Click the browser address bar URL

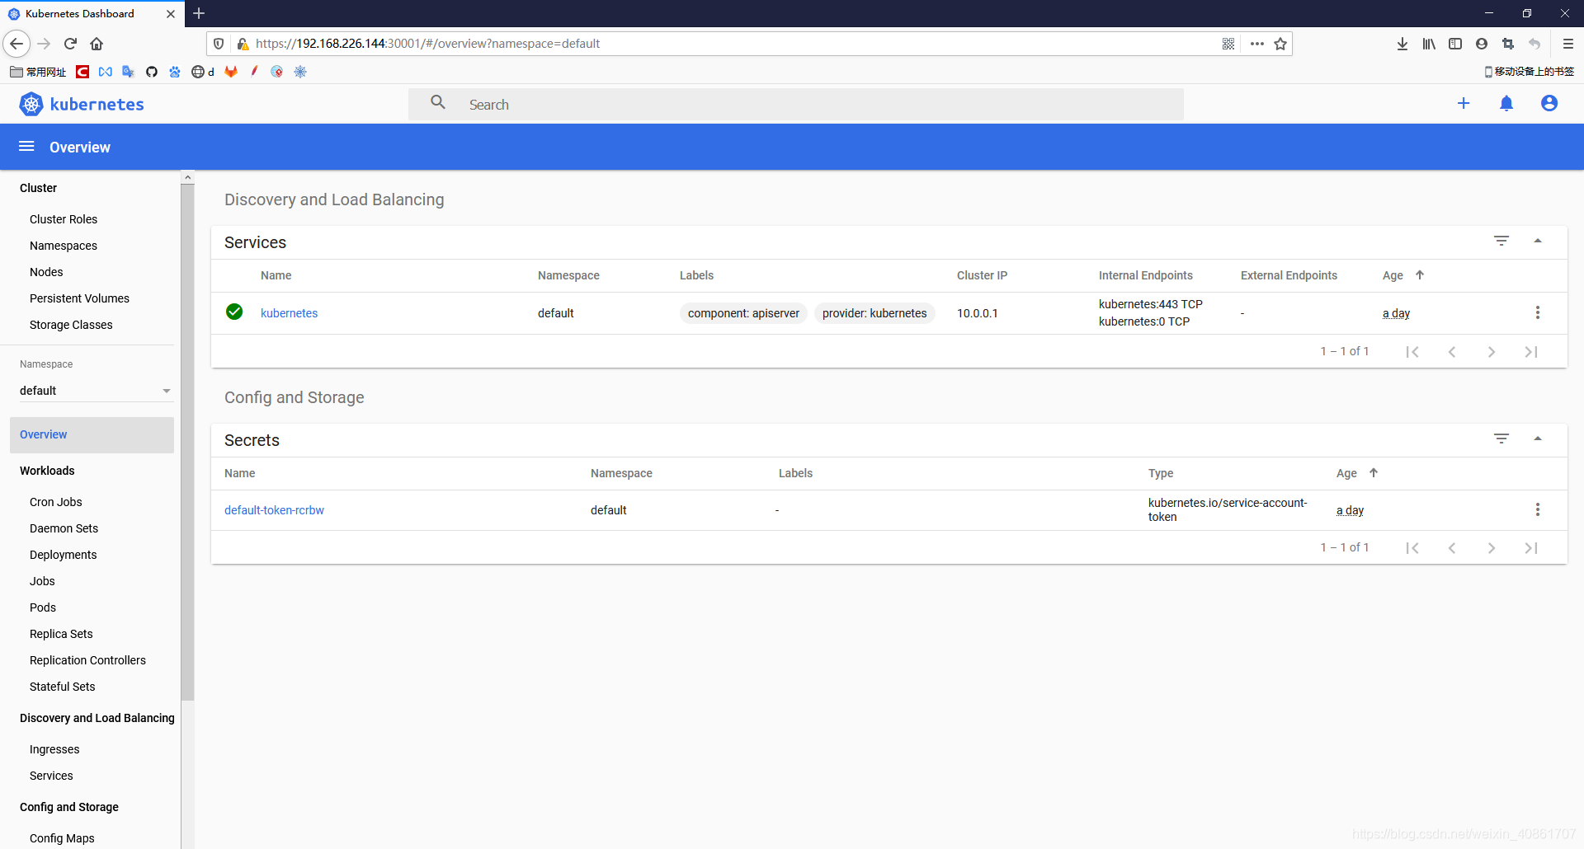(x=427, y=44)
